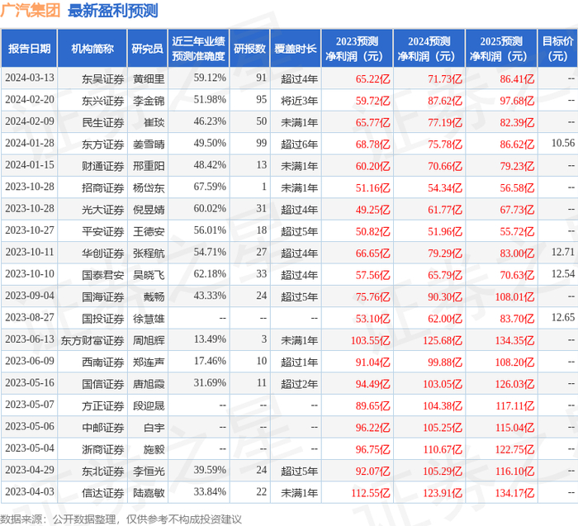Click the 108.01亿 forecast value
This screenshot has width=578, height=526.
[x=514, y=296]
